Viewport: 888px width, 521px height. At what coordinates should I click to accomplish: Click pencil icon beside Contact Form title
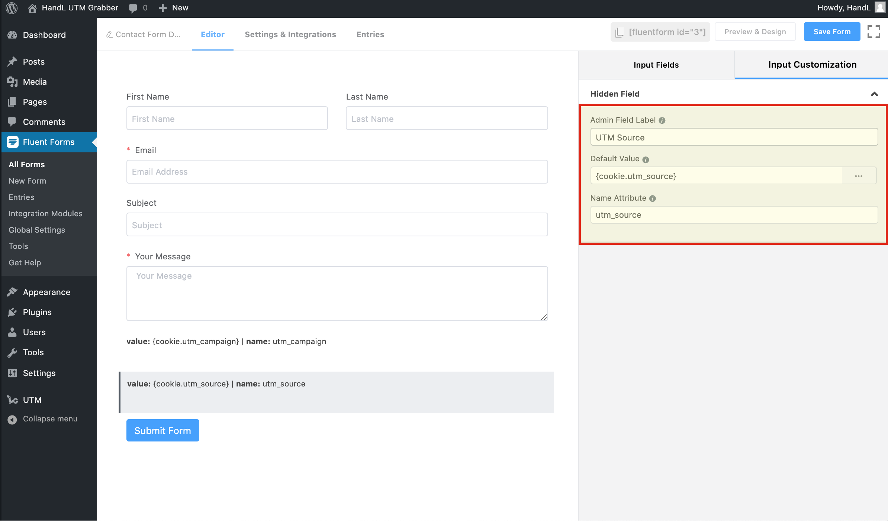(x=109, y=35)
